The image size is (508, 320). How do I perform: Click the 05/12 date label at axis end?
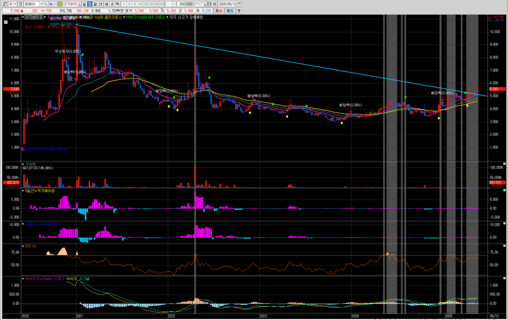coord(494,316)
